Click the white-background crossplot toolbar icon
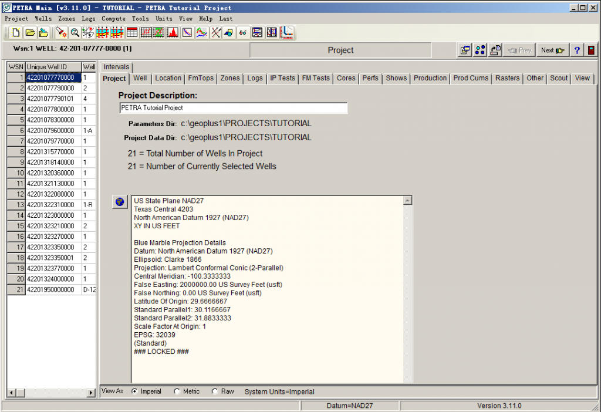The image size is (601, 412). [146, 33]
